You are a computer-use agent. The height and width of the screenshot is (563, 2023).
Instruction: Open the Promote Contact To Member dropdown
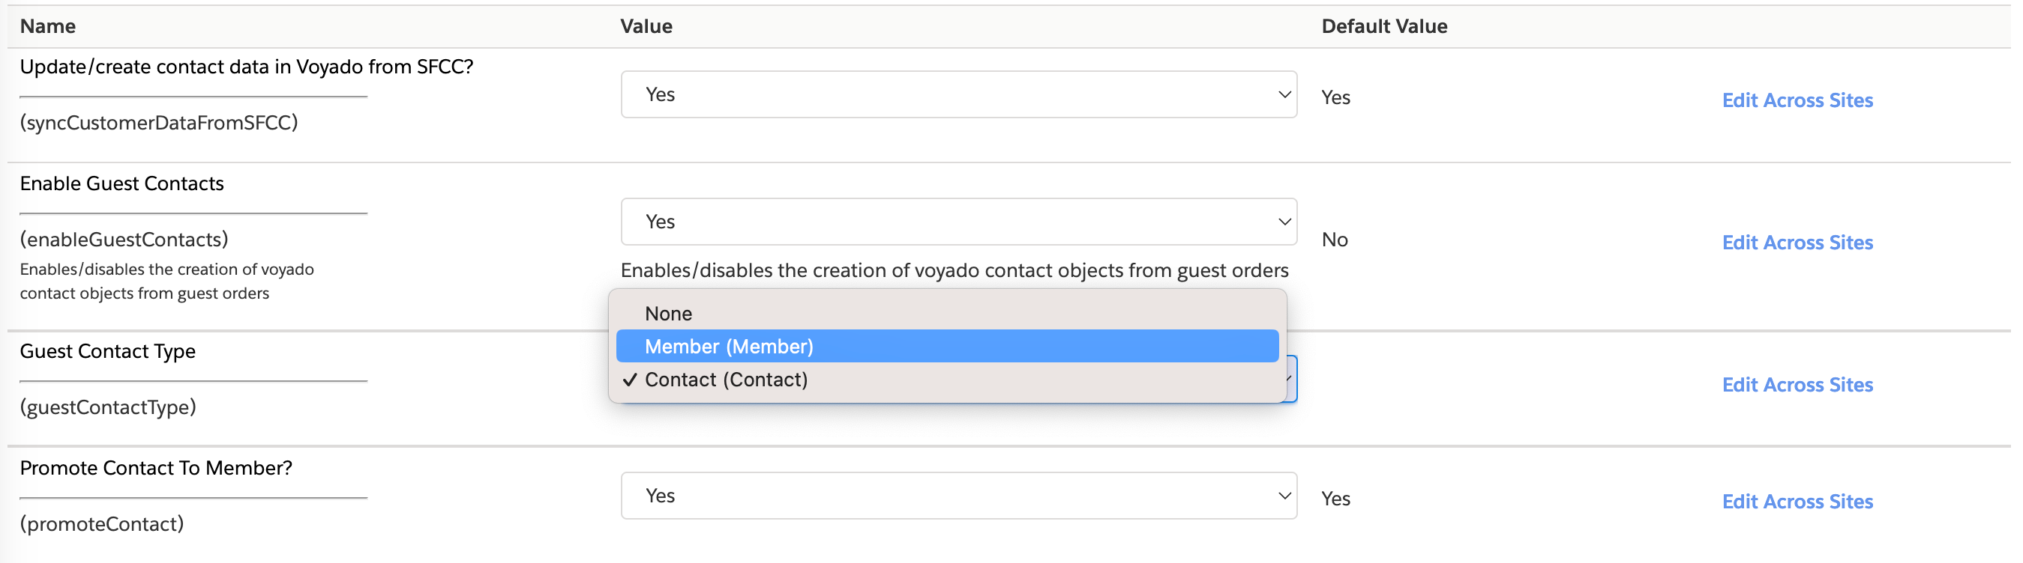point(958,495)
